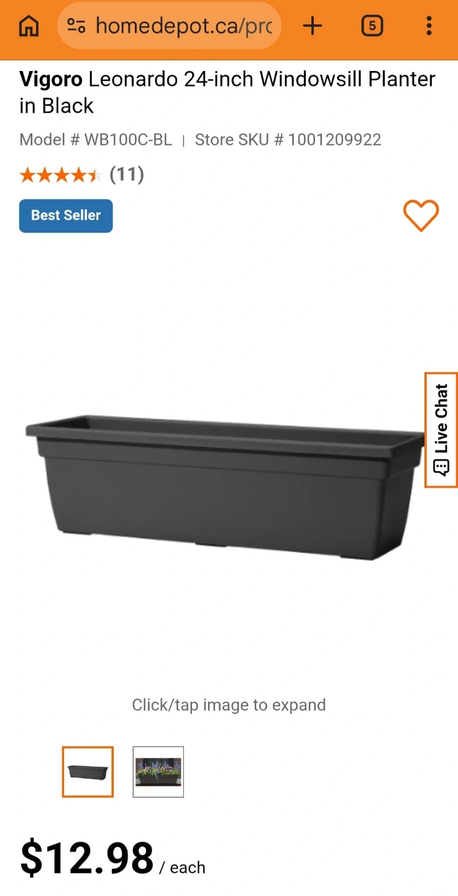
Task: Click the $12.98 price
Action: (87, 859)
